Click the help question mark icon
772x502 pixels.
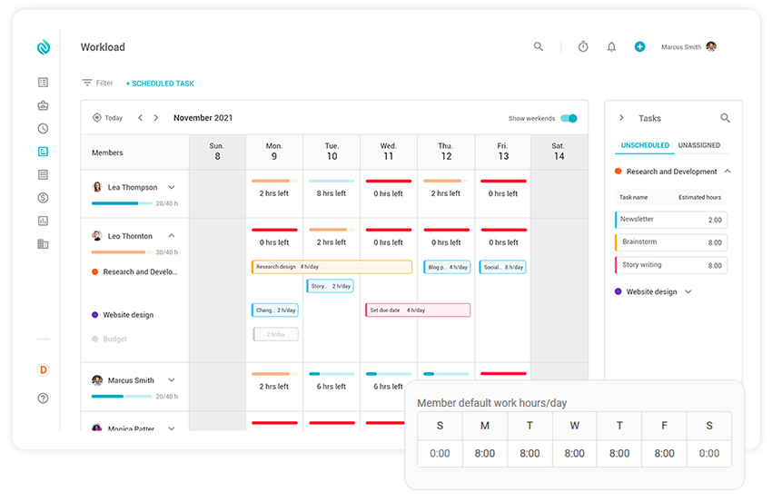tap(43, 399)
